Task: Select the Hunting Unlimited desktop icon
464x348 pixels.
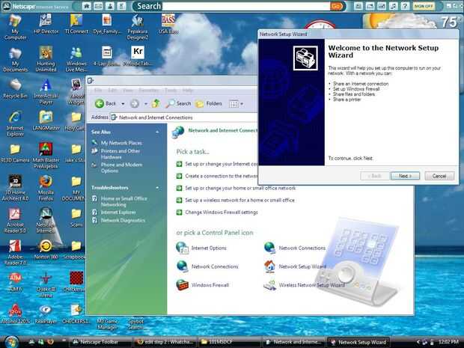Action: pyautogui.click(x=46, y=59)
